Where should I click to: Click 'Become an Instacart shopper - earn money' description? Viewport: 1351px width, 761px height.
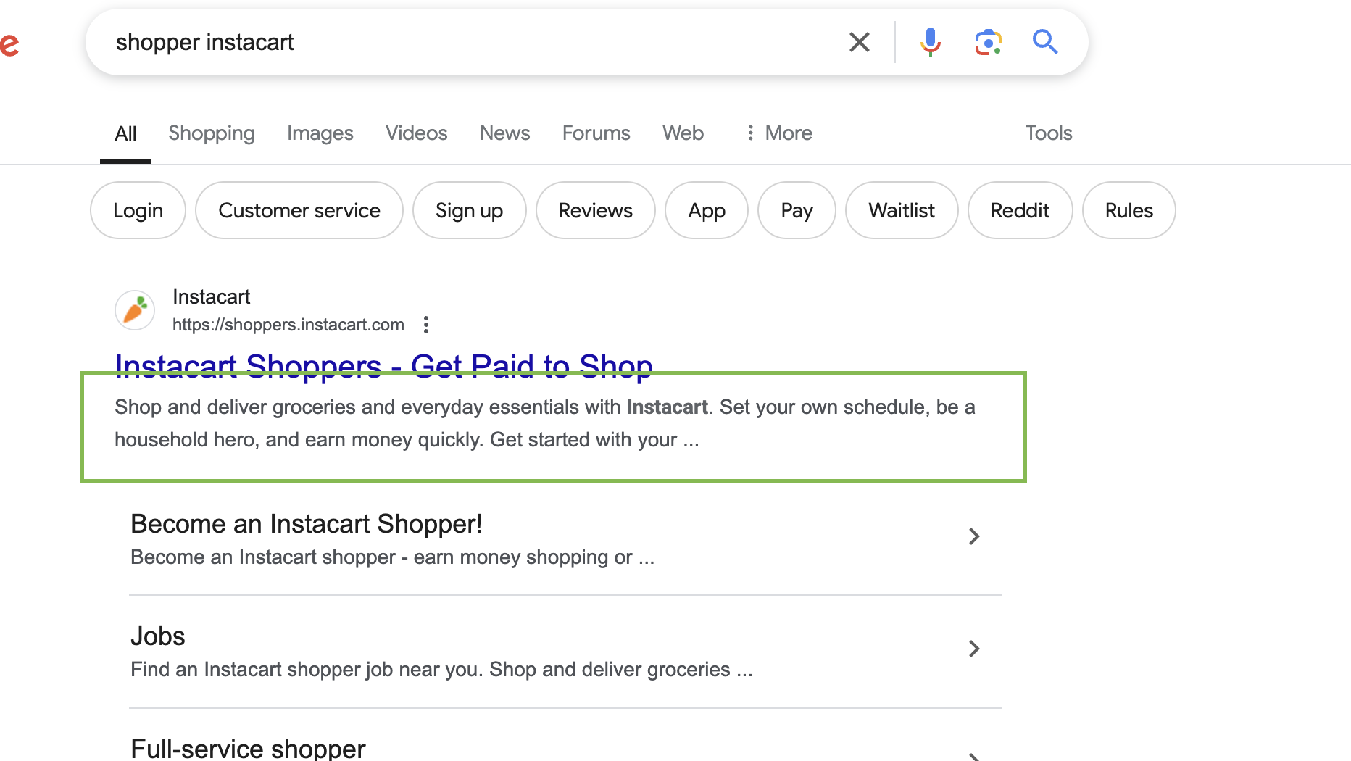tap(392, 557)
